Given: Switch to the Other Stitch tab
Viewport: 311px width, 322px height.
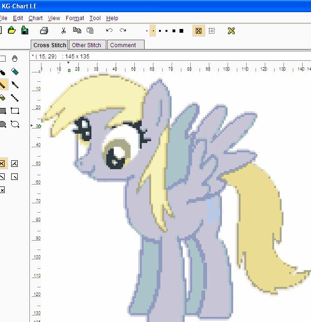Looking at the screenshot, I should (88, 45).
